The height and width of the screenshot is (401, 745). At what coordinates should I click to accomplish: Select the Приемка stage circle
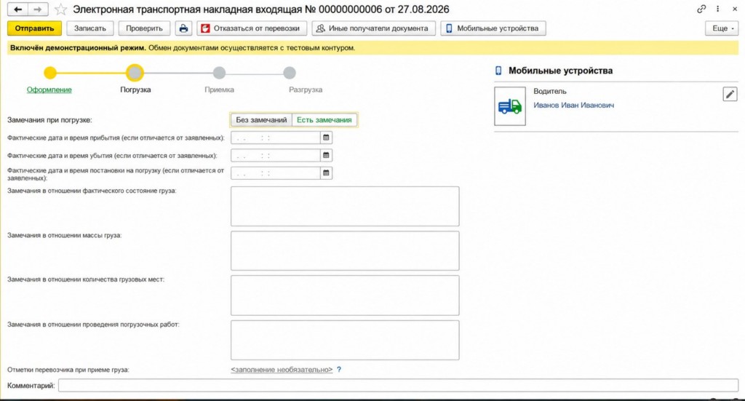[219, 73]
